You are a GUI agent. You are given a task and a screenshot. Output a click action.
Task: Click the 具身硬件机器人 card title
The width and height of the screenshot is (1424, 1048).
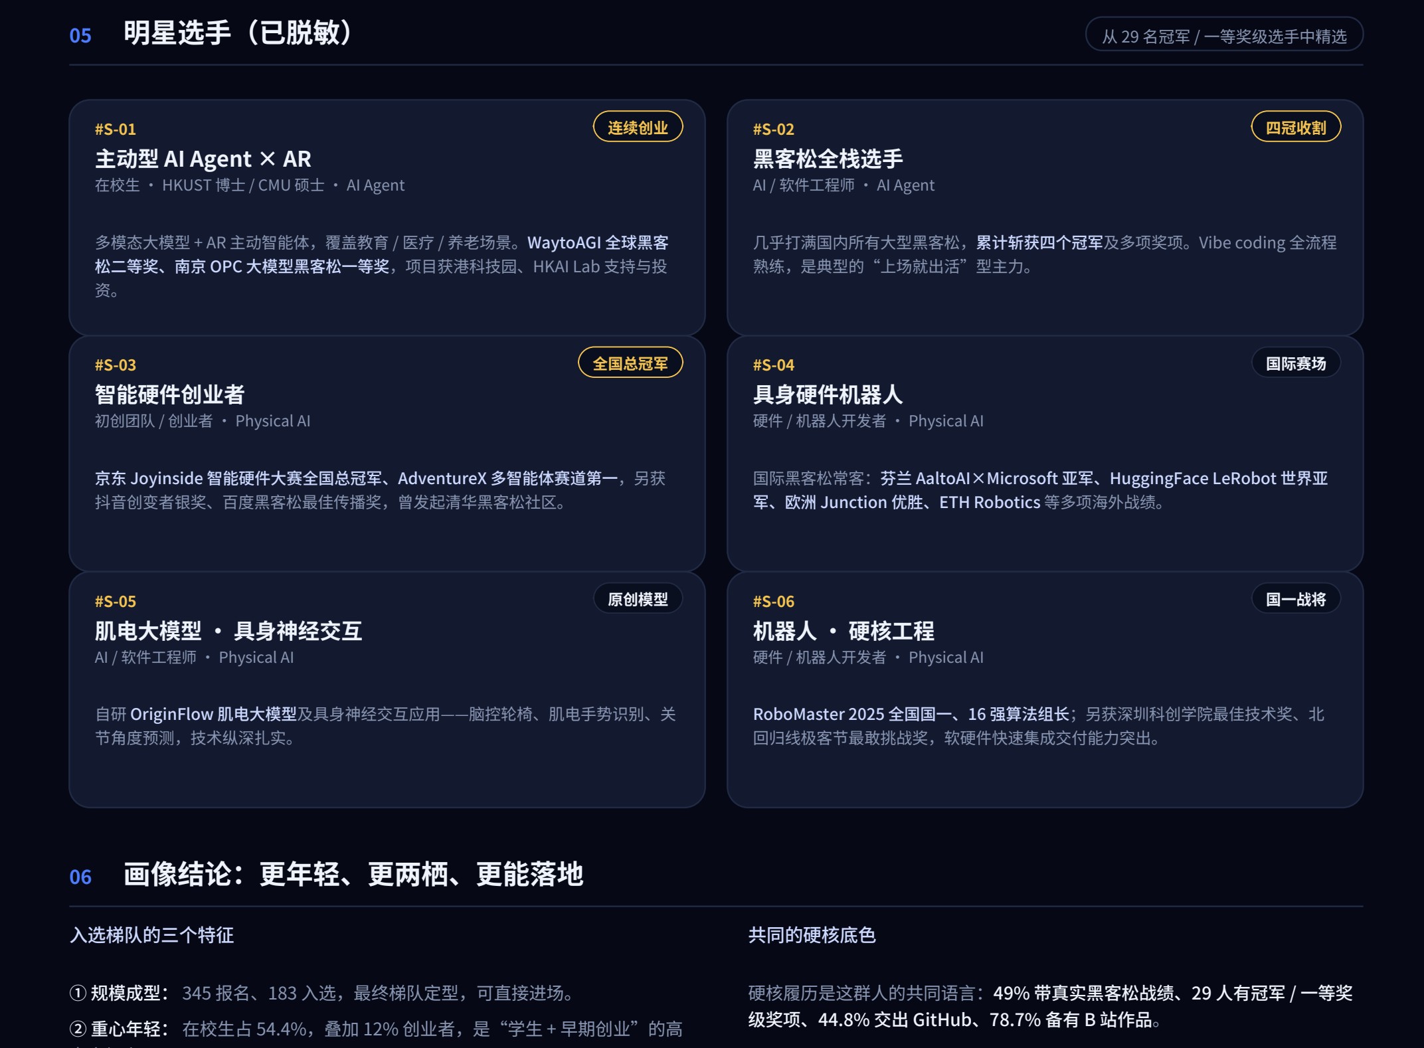828,394
